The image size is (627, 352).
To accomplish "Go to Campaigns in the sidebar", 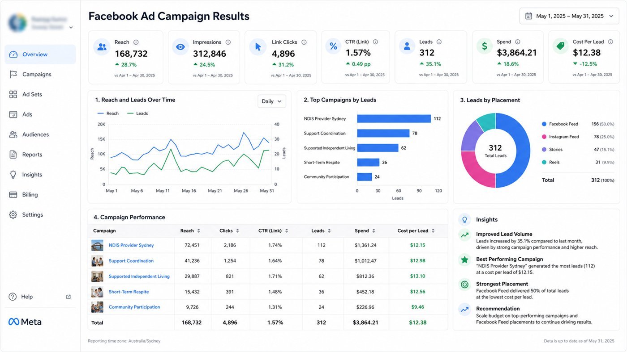I will coord(40,74).
